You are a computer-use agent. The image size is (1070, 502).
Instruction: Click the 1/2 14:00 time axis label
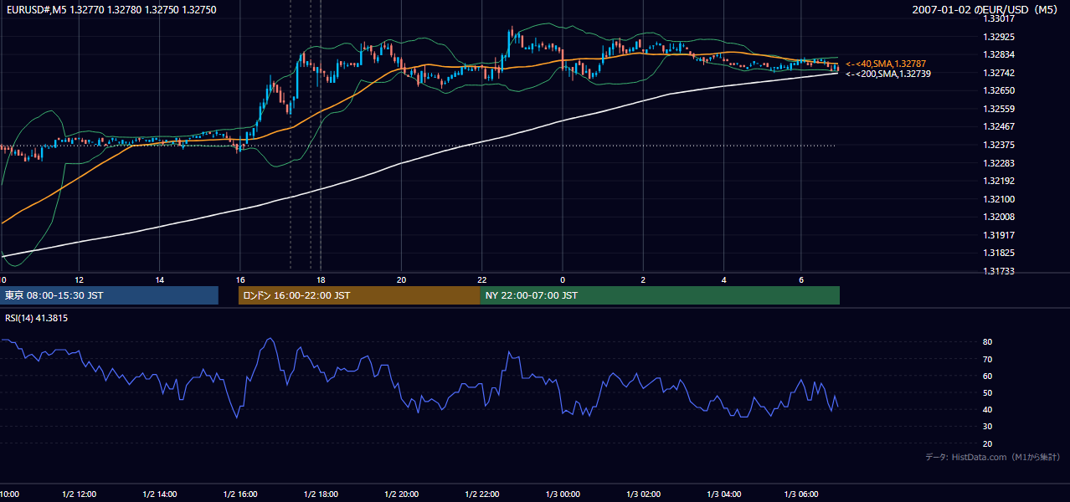click(x=159, y=494)
